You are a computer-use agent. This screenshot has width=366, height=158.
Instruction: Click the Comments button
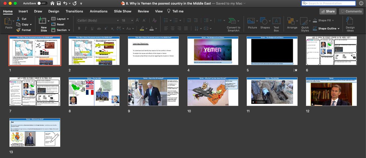coord(351,11)
